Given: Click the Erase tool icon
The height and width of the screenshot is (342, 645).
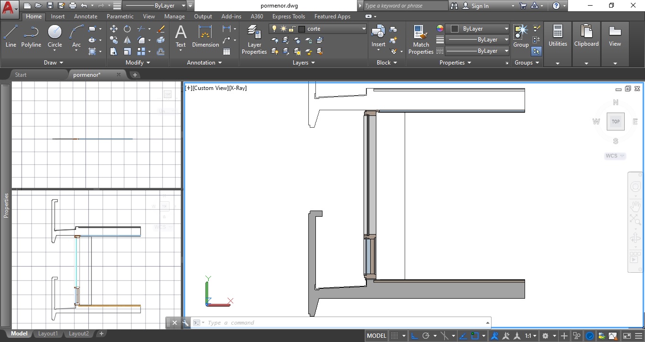Looking at the screenshot, I should (161, 29).
